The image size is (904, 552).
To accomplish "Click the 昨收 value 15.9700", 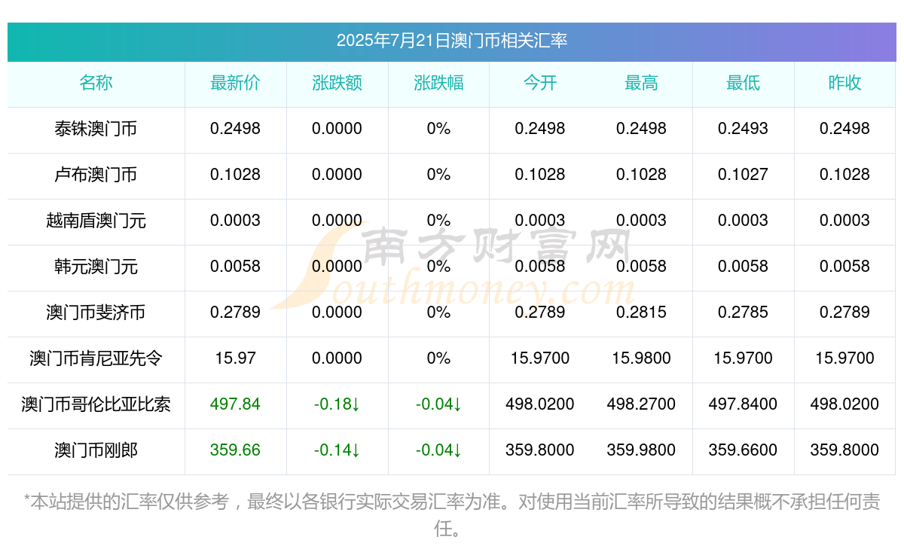I will [x=844, y=358].
